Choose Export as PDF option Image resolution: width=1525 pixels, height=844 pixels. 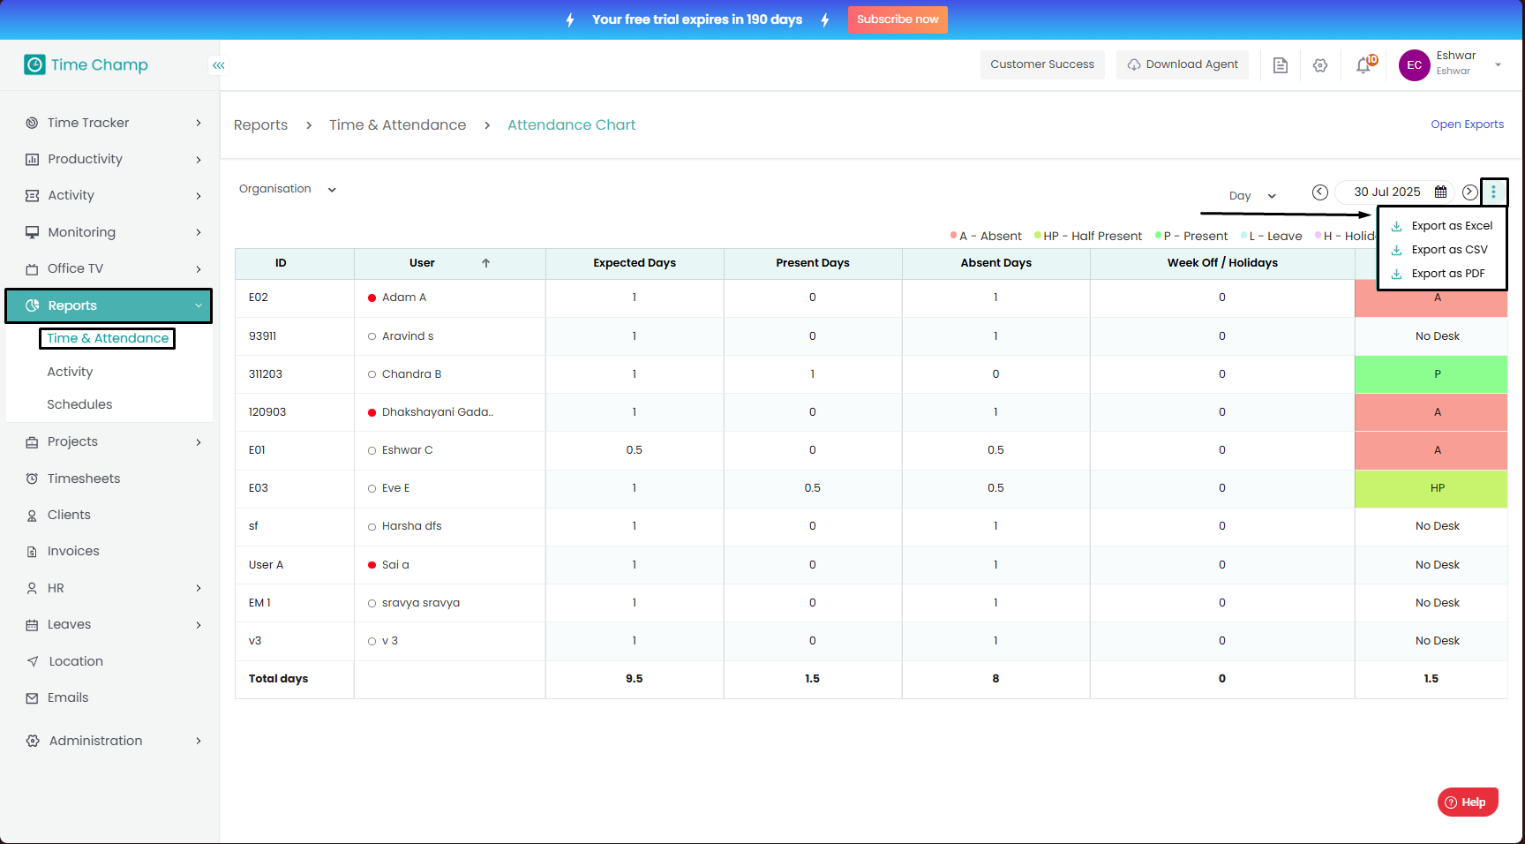(1447, 274)
